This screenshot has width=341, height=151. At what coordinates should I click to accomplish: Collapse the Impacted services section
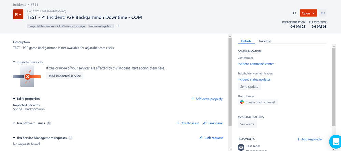click(14, 62)
